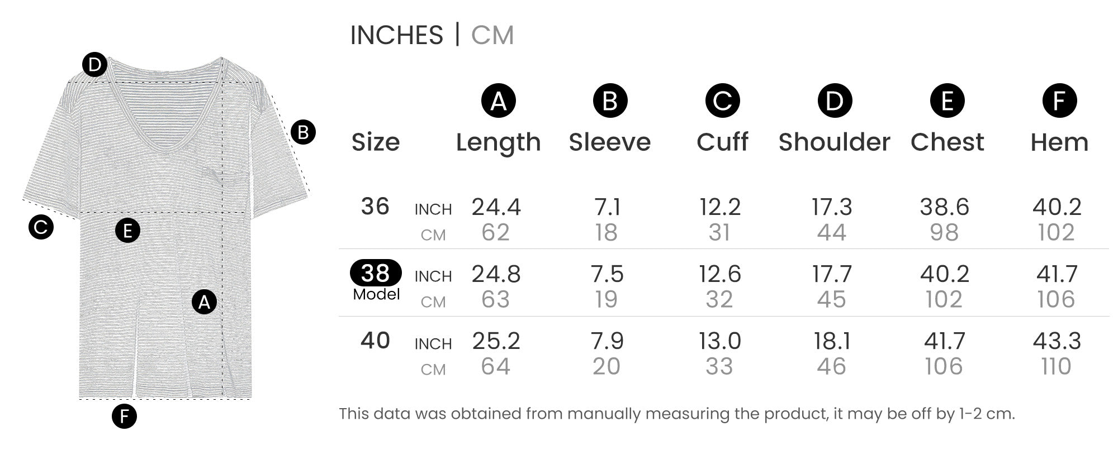This screenshot has width=1118, height=450.
Task: Click the D badge above Shoulder column
Action: [835, 101]
